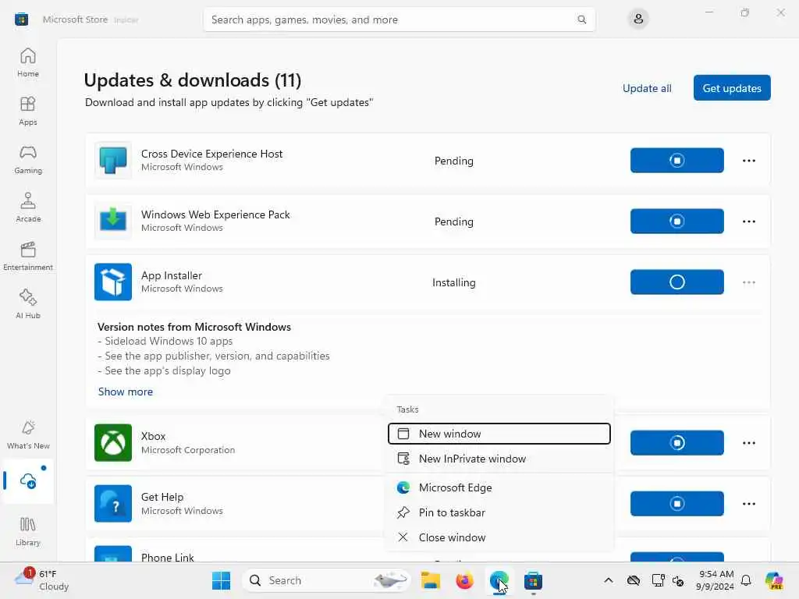Open AI Hub in sidebar

pos(28,304)
